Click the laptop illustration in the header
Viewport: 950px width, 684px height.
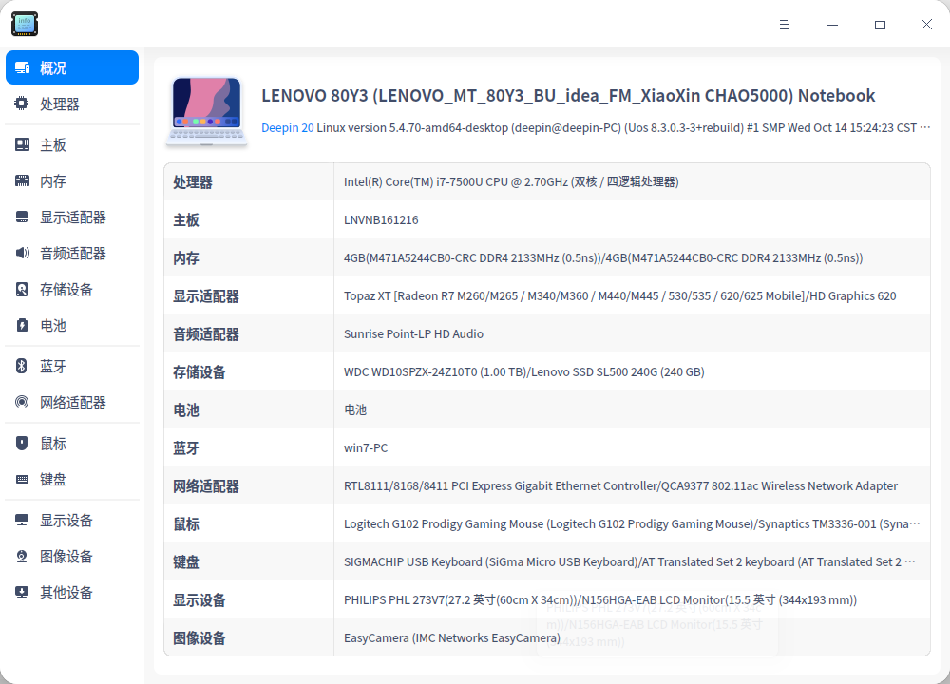pyautogui.click(x=206, y=111)
